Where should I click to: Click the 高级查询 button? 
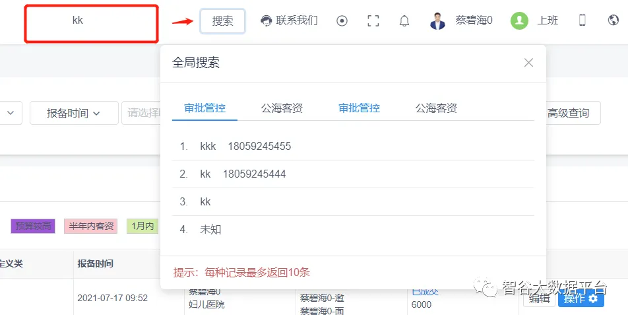(x=568, y=113)
